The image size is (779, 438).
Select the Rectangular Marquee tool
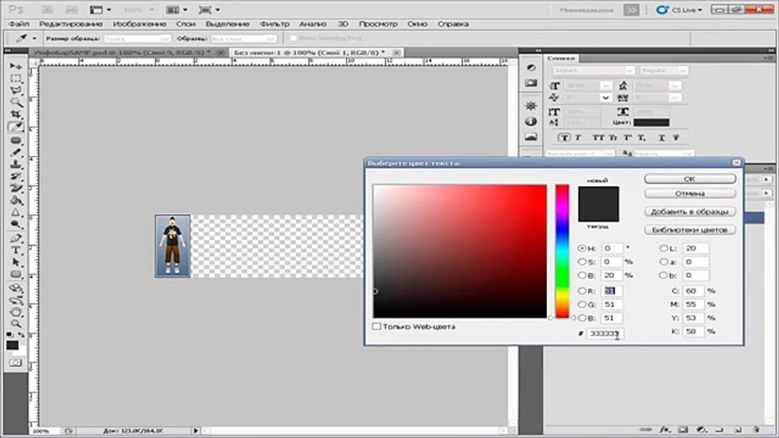[16, 78]
